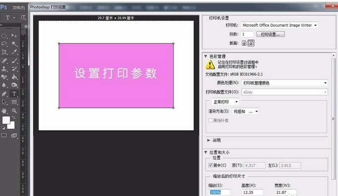
Task: Select the Blur tool
Action: (4, 85)
